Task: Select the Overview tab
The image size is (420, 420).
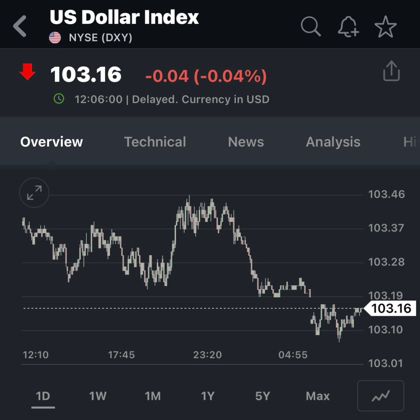Action: [52, 142]
